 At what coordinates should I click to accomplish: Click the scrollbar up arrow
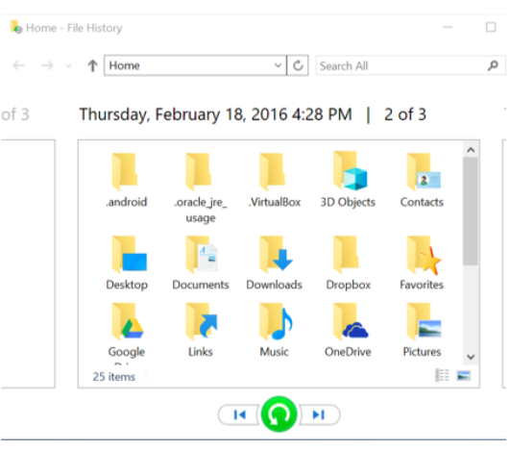pyautogui.click(x=471, y=150)
